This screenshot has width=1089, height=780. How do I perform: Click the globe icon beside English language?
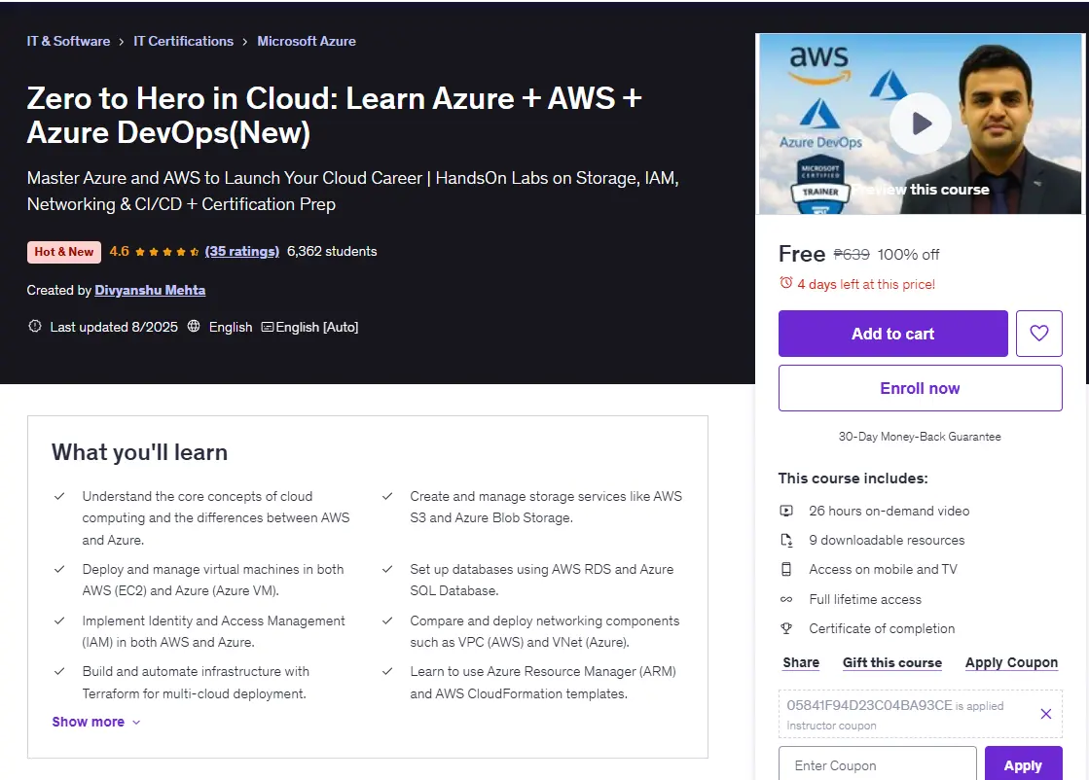(x=194, y=326)
